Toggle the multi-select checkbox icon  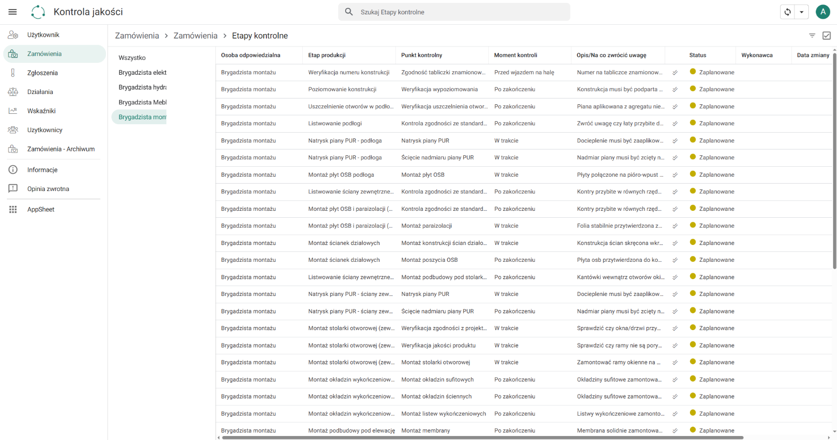(827, 36)
